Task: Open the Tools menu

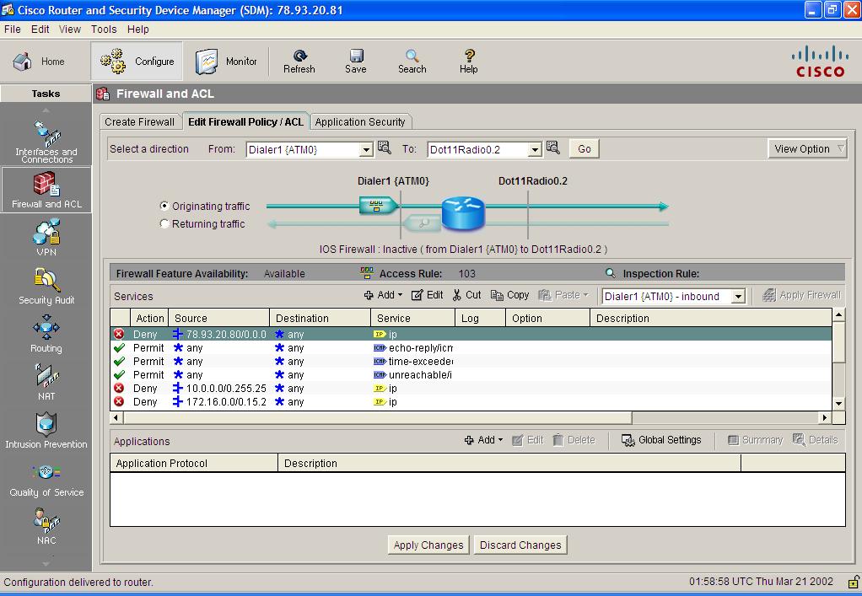Action: tap(104, 30)
